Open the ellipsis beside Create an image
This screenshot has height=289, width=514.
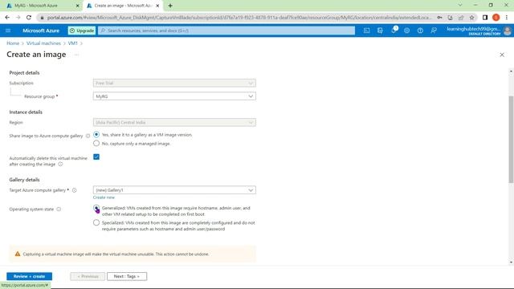76,55
